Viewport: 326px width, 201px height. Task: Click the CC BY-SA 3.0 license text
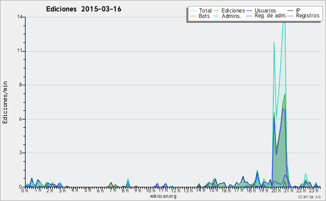click(x=309, y=197)
